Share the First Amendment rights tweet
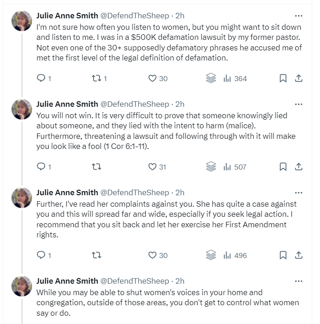Screen dimensions: 320x324 [x=298, y=255]
